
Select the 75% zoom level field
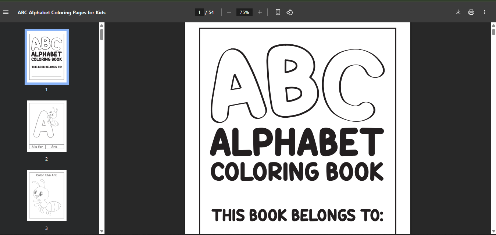point(244,12)
